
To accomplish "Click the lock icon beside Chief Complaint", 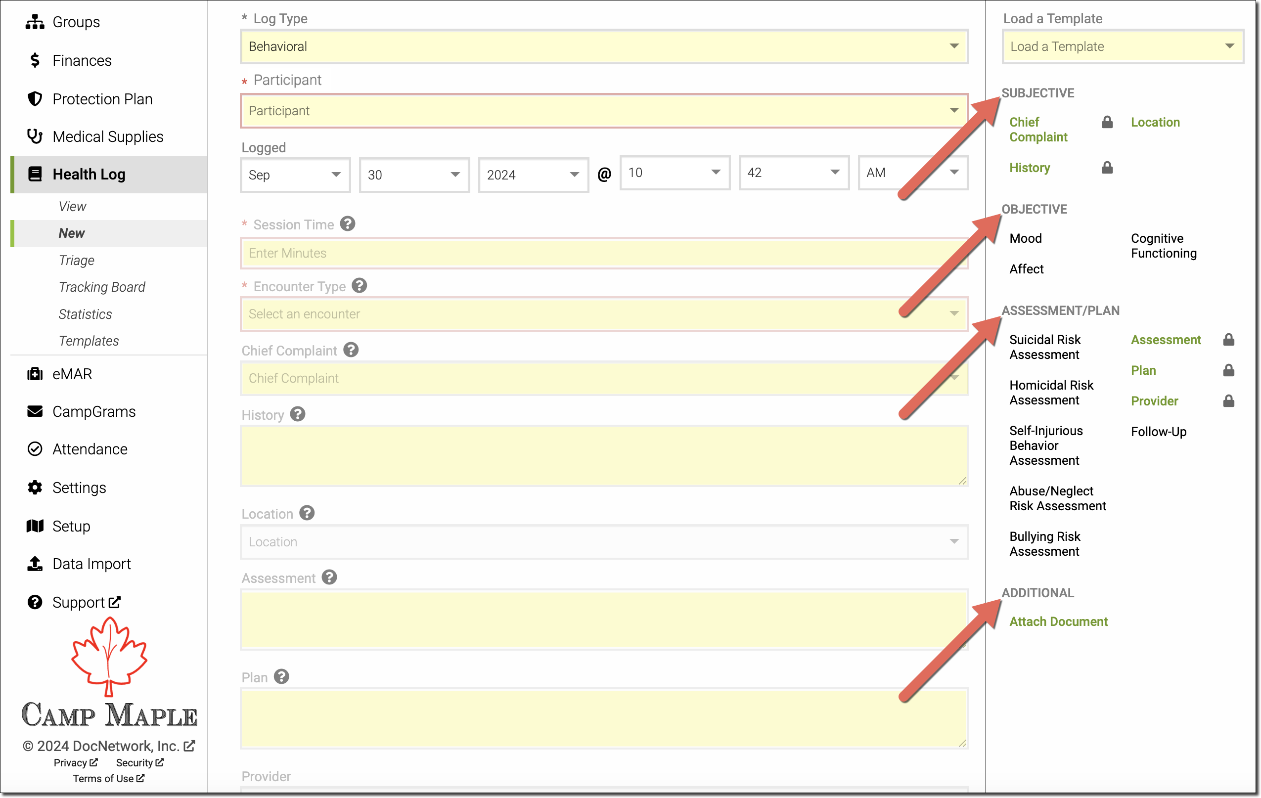I will 1107,123.
